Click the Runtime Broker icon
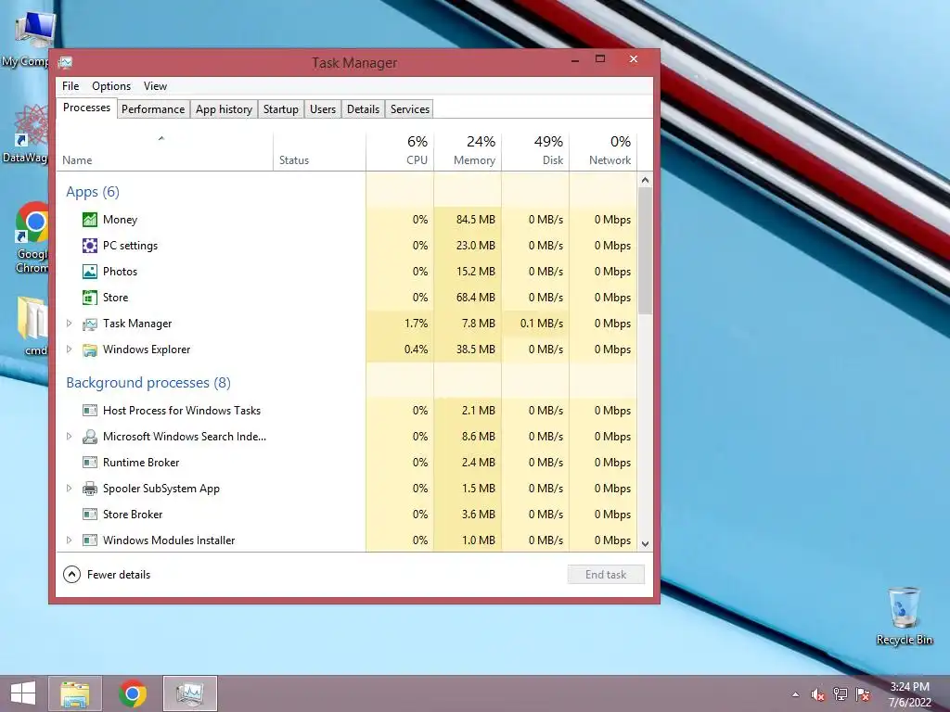The image size is (950, 712). pyautogui.click(x=90, y=463)
